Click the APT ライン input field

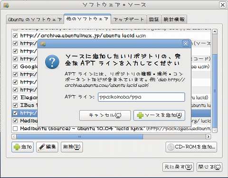[142, 97]
